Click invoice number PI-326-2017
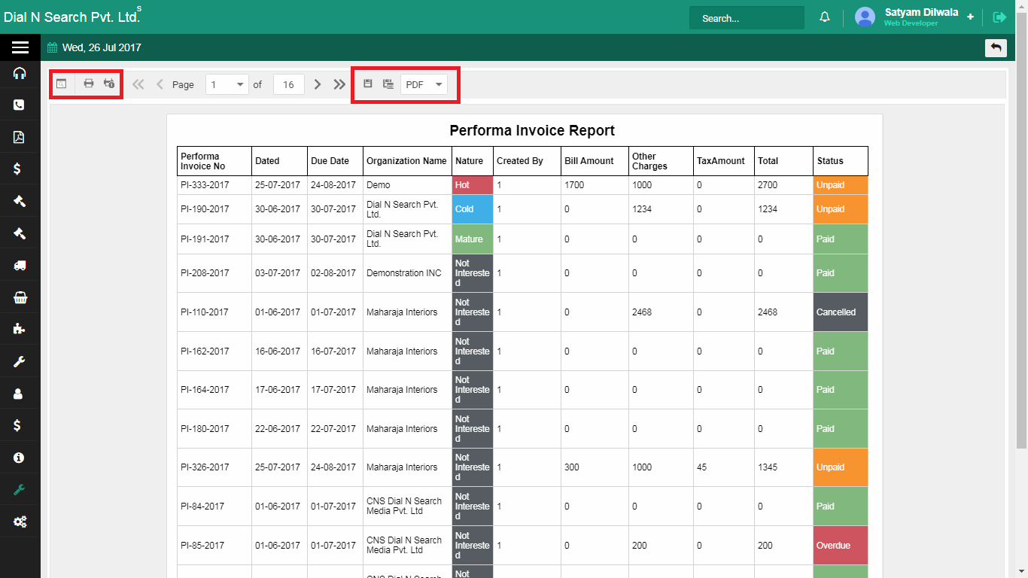1028x578 pixels. pyautogui.click(x=205, y=467)
